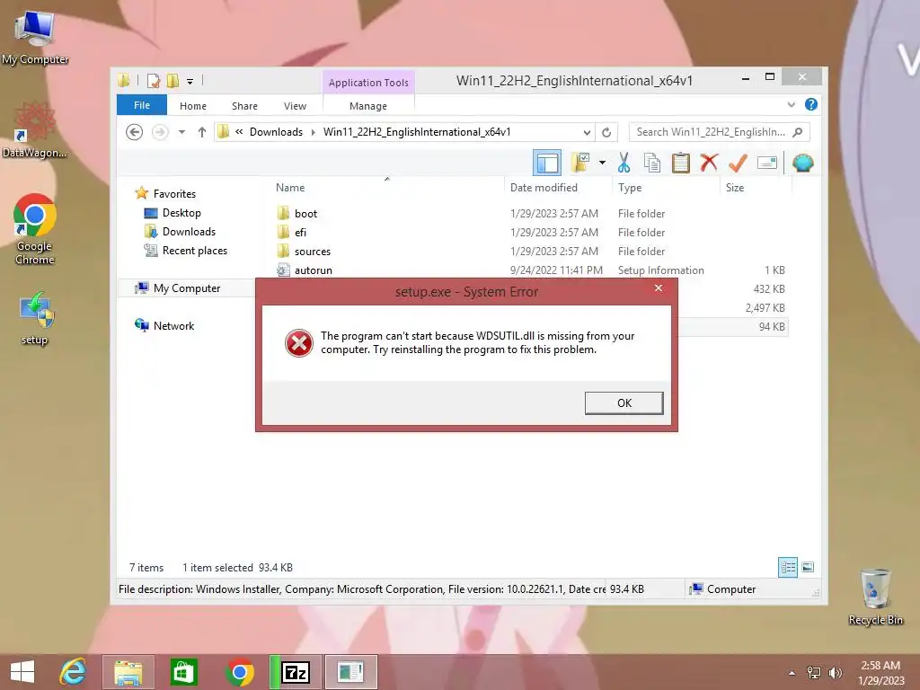Select the autorun file
Viewport: 920px width, 690px height.
[313, 270]
